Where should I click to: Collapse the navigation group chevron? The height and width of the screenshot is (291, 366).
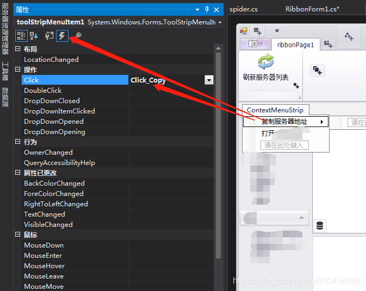tap(301, 218)
